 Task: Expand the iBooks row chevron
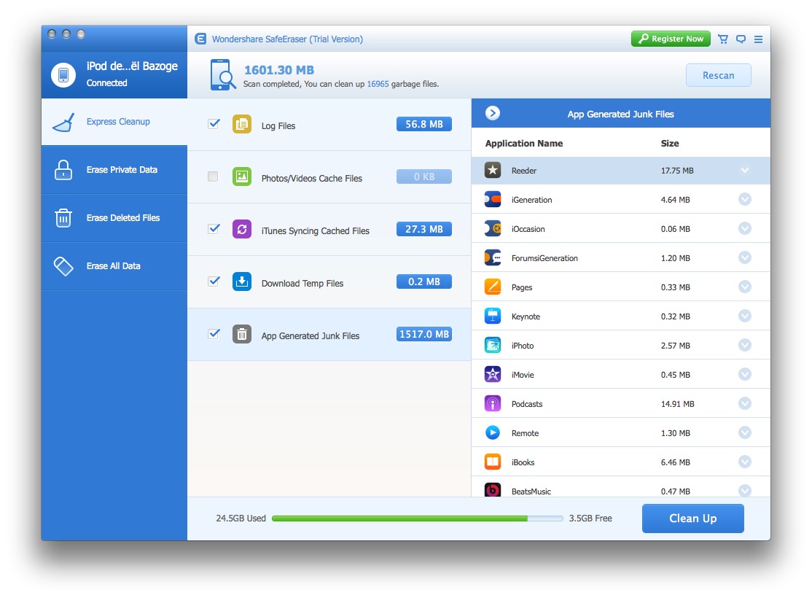[x=745, y=462]
